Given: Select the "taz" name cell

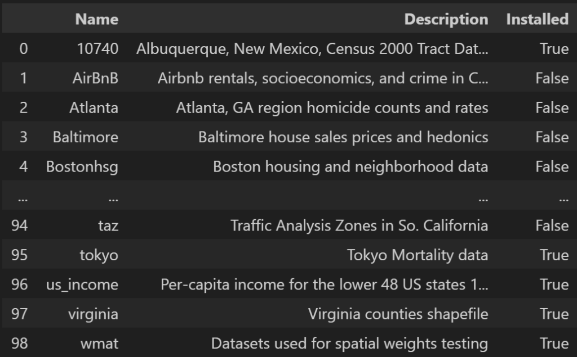Looking at the screenshot, I should tap(108, 225).
